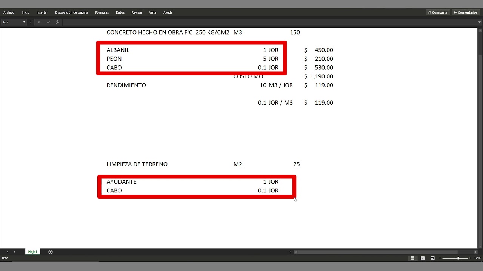Select the Hoja1 sheet tab
483x271 pixels.
32,252
